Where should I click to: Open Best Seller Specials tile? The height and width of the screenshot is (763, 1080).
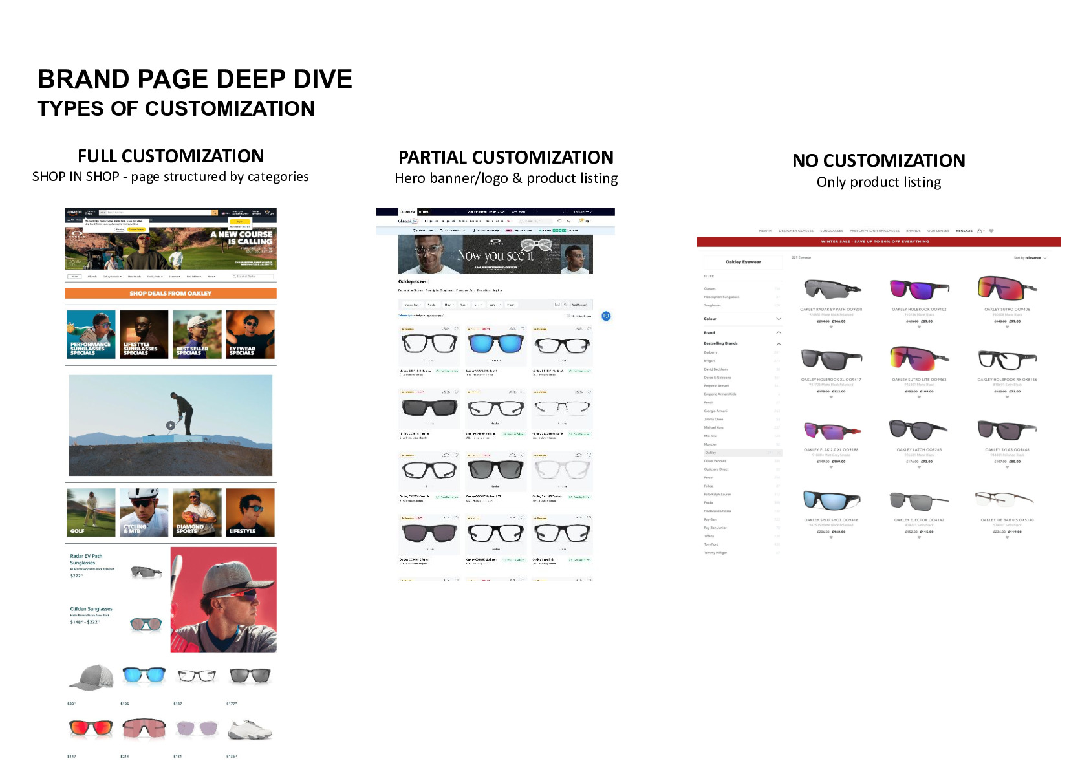197,335
